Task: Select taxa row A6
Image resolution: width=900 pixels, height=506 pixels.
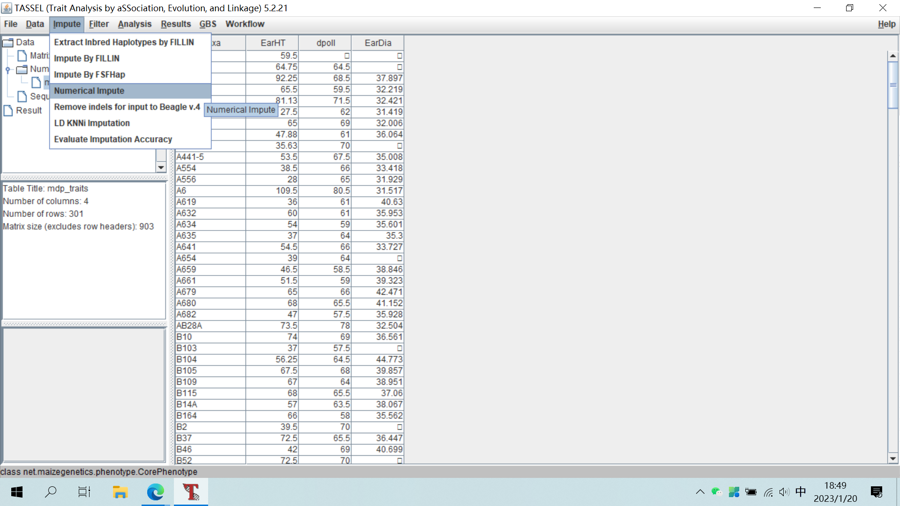Action: [x=210, y=191]
